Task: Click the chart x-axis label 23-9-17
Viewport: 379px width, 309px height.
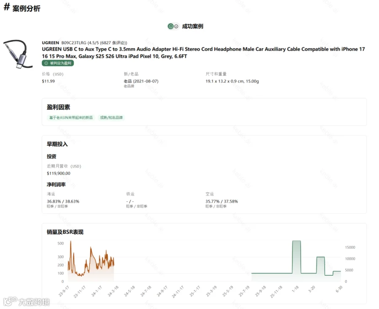Action: 64,291
